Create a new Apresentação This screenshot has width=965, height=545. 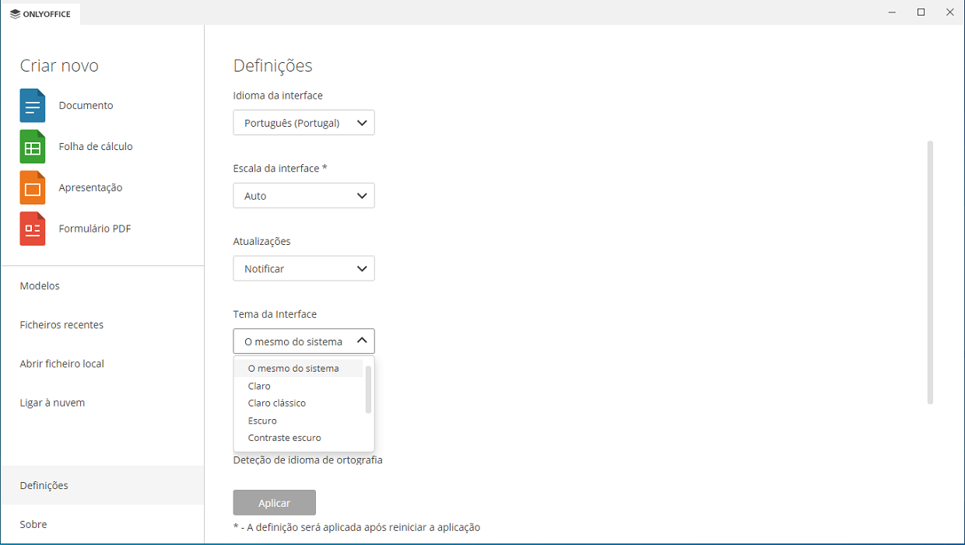pos(90,187)
